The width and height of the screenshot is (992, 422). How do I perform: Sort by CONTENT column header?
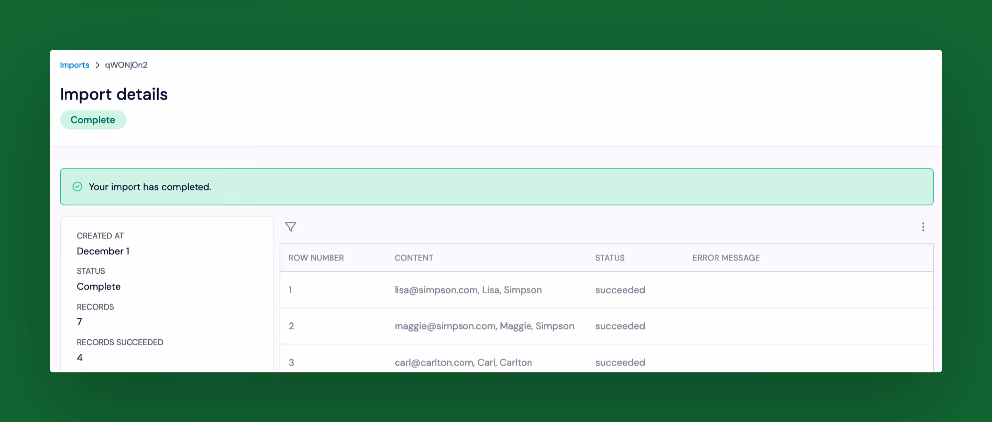[414, 258]
